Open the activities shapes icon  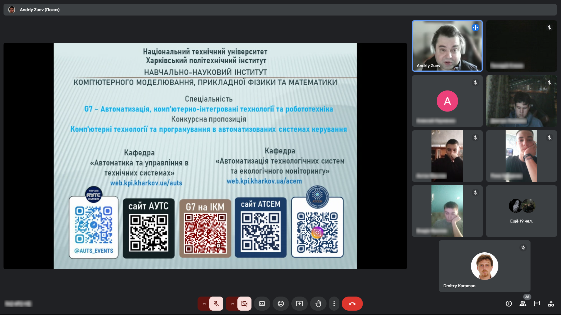(x=551, y=304)
